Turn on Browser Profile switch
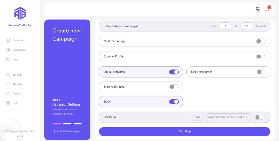 click(x=261, y=56)
